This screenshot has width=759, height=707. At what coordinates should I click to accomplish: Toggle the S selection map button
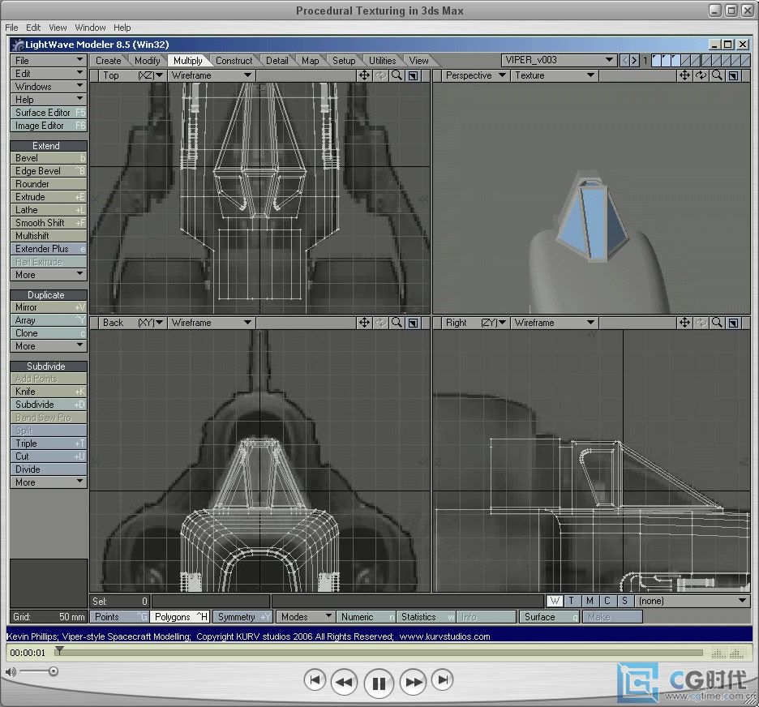pos(624,601)
